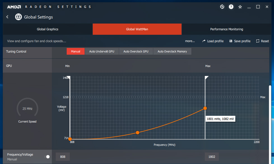
Task: Click the max frequency curve point
Action: pyautogui.click(x=205, y=108)
